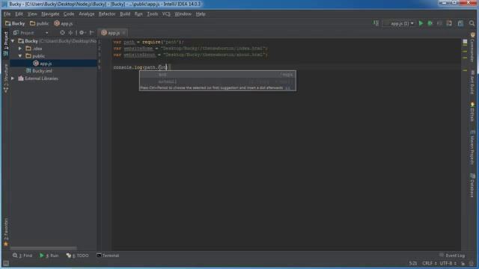This screenshot has height=269, width=479.
Task: Change line separator CRLF in status bar
Action: (429, 264)
